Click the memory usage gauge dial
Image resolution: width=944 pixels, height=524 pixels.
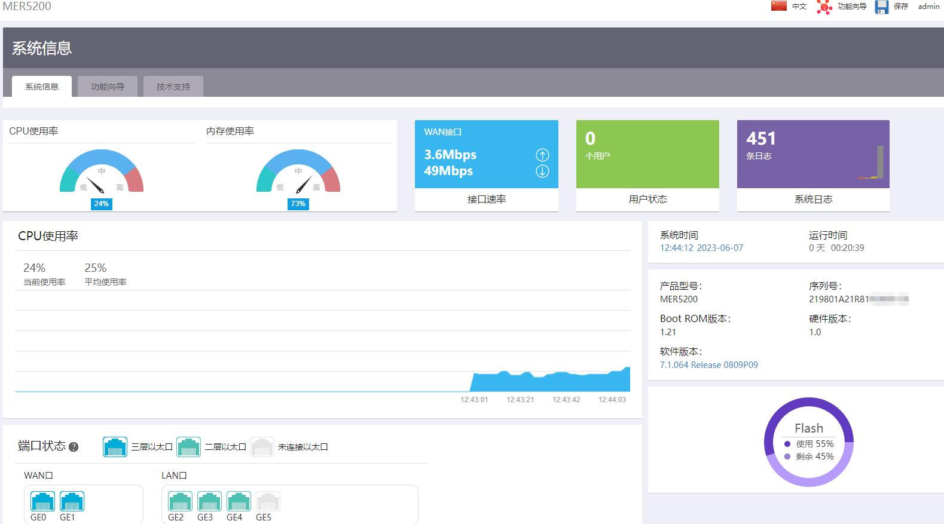[298, 171]
